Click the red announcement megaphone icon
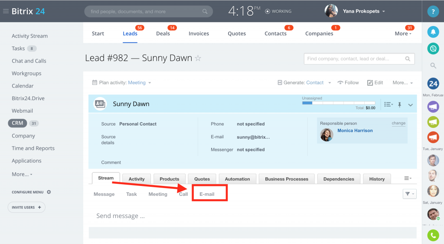This screenshot has height=244, width=444. pos(433,137)
